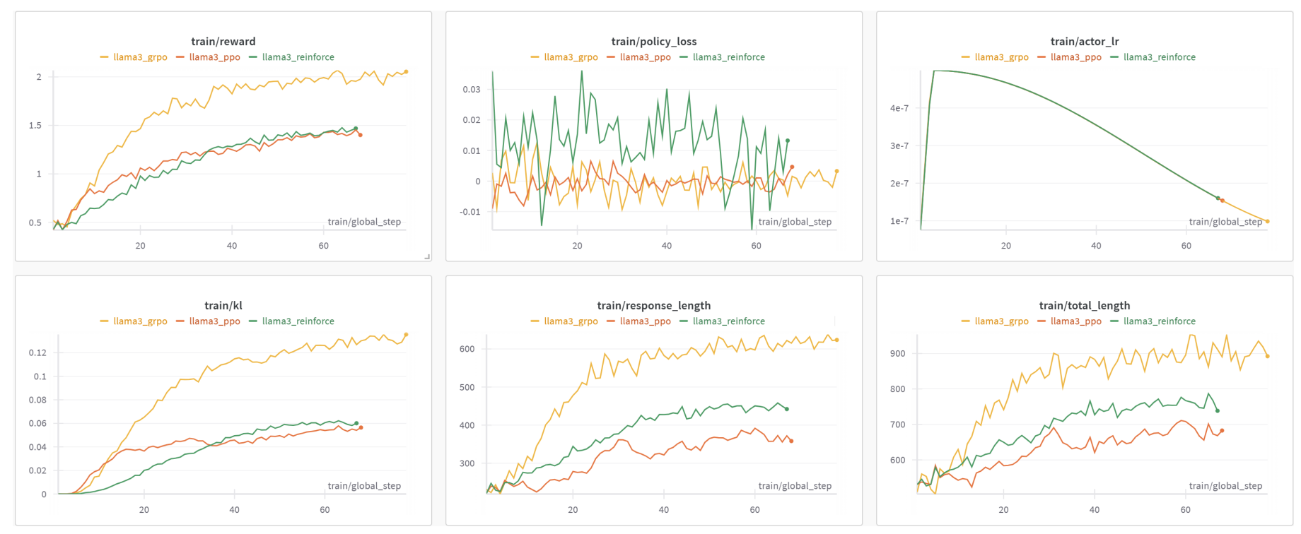Select green reinforce endpoint marker in train/policy_loss
This screenshot has height=534, width=1301.
point(788,141)
